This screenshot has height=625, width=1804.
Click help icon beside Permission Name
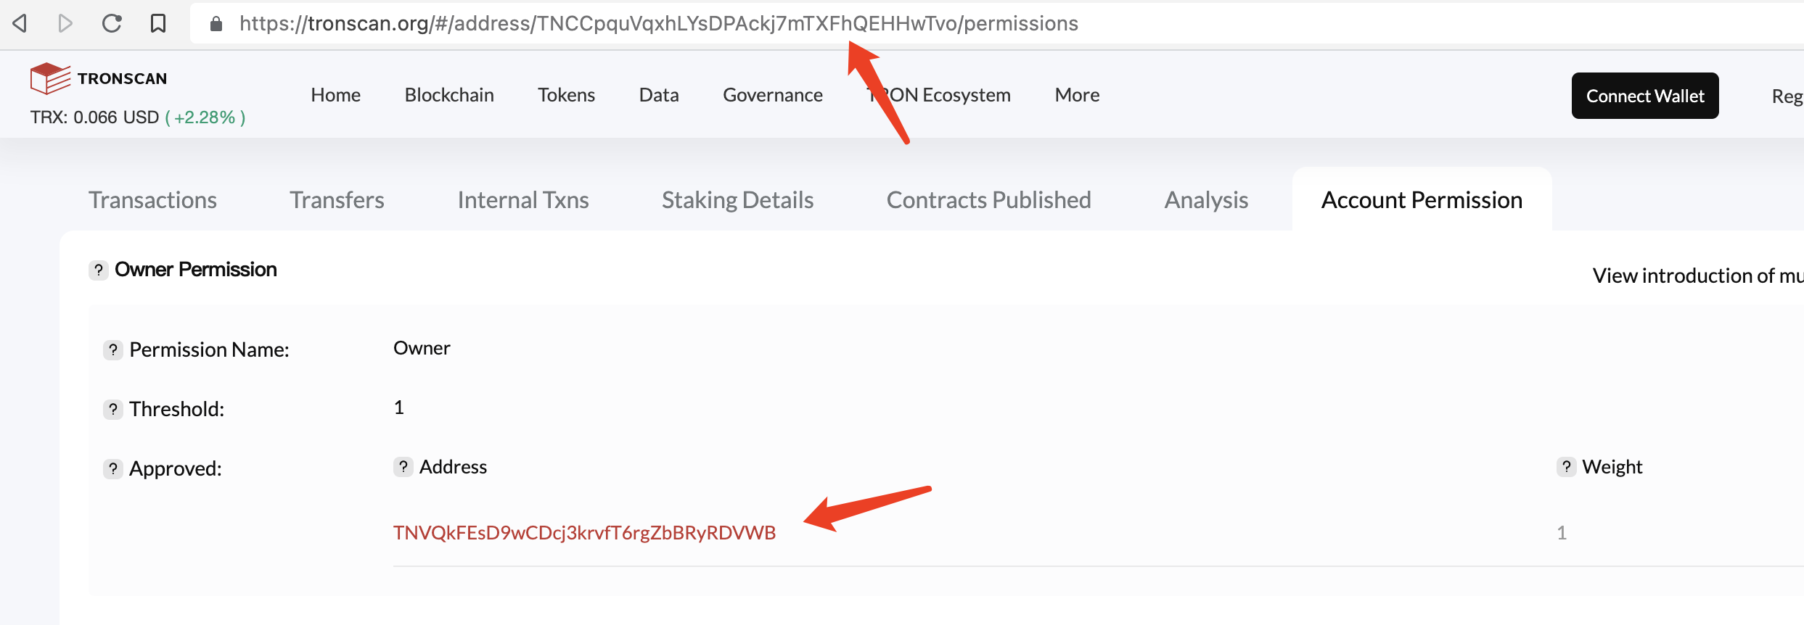point(112,350)
